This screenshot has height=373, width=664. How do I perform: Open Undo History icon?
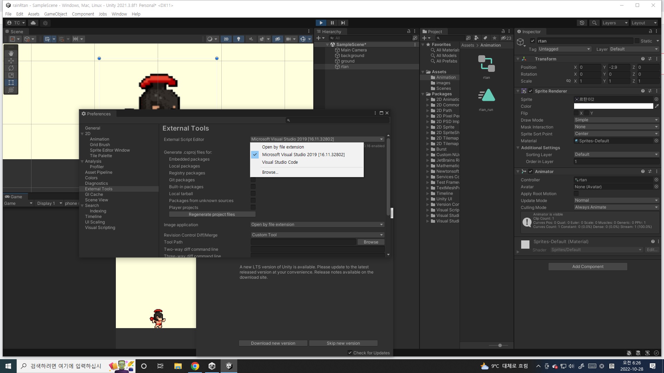[582, 23]
